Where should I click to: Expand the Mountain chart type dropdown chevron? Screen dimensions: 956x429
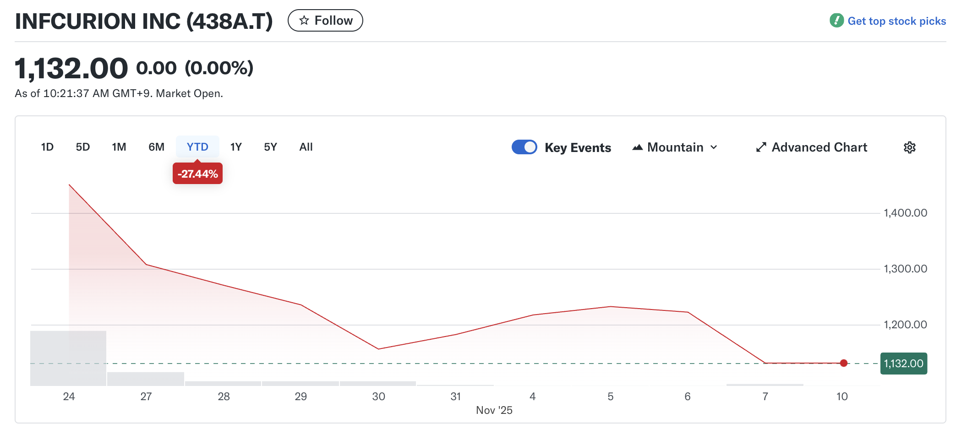tap(714, 147)
